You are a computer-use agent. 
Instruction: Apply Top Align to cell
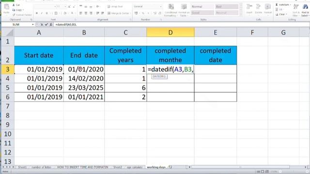coord(81,6)
